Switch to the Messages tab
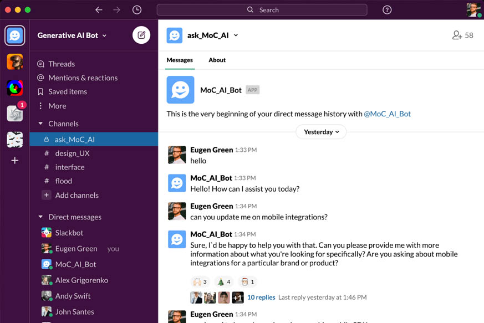 [x=180, y=60]
